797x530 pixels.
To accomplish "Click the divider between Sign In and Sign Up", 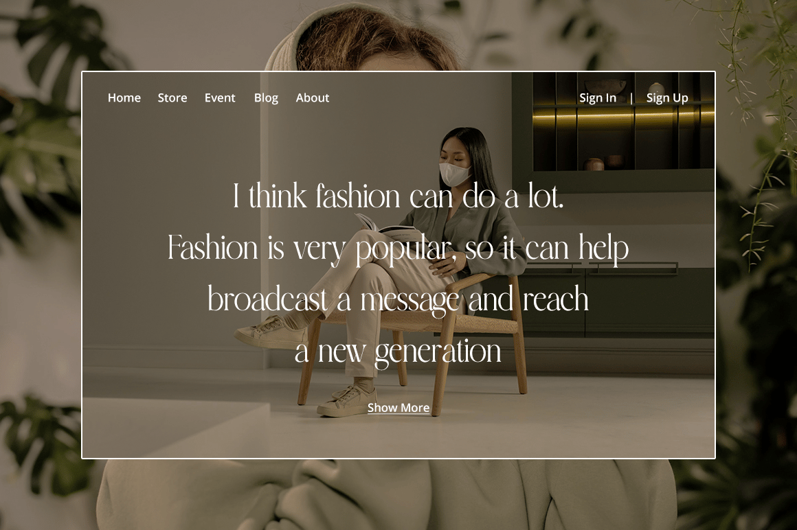I will (631, 98).
